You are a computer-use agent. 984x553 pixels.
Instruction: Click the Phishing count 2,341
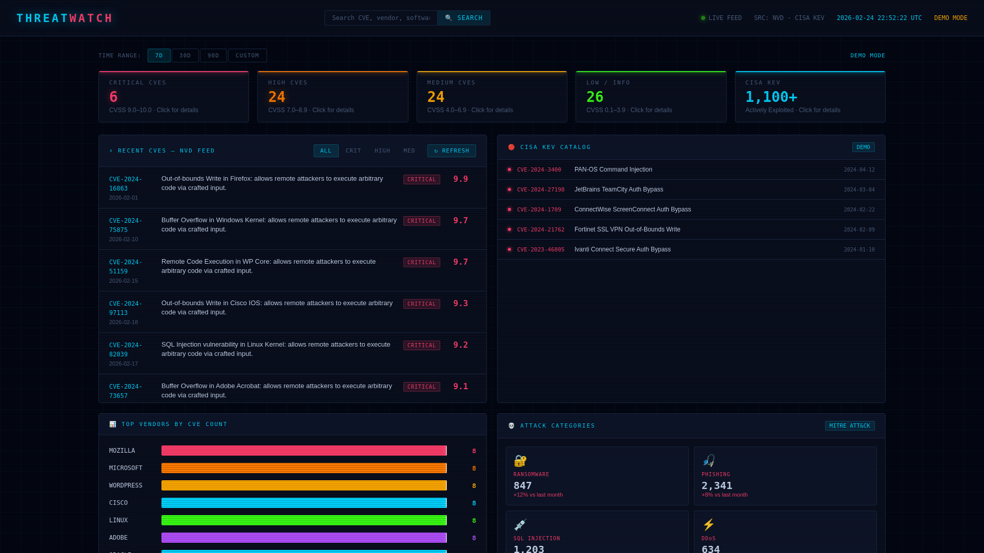(717, 485)
